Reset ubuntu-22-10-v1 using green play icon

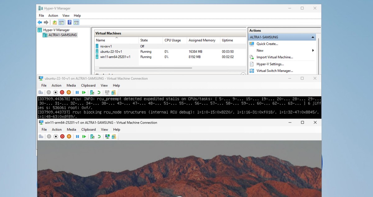(84, 93)
